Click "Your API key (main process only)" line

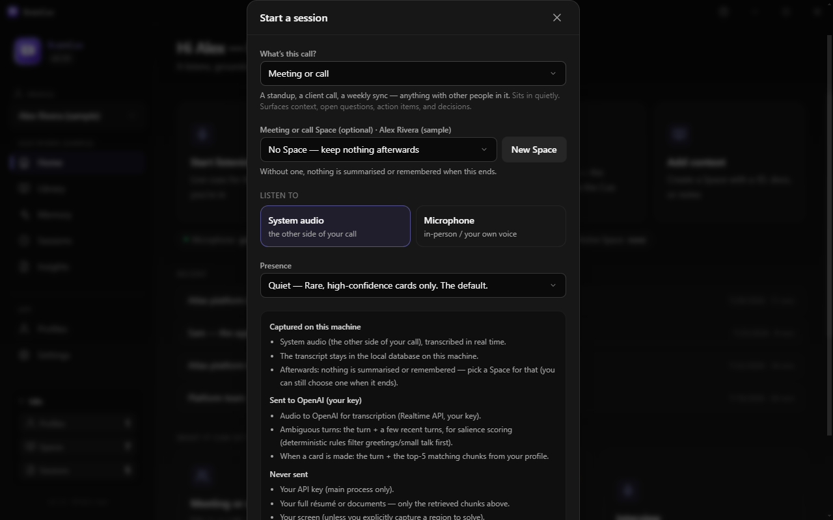tap(336, 489)
